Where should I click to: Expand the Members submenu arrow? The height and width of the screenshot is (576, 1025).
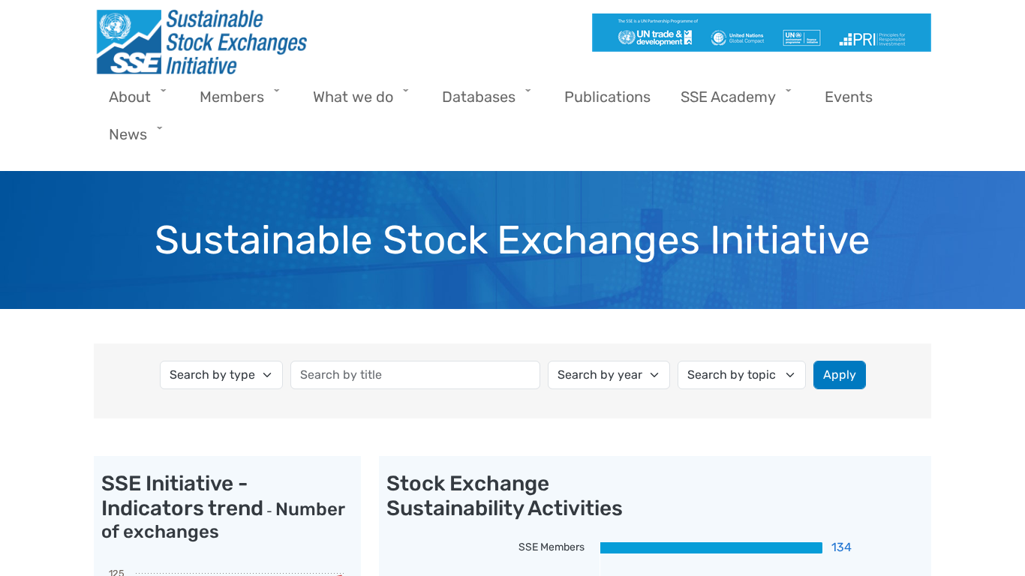(x=277, y=91)
